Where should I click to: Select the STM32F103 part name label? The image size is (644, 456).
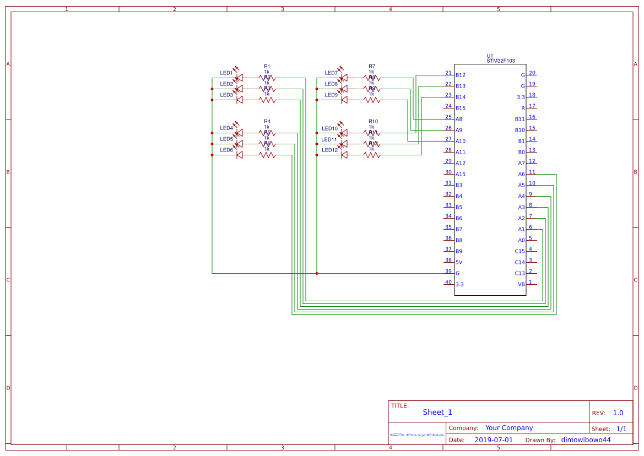[500, 61]
